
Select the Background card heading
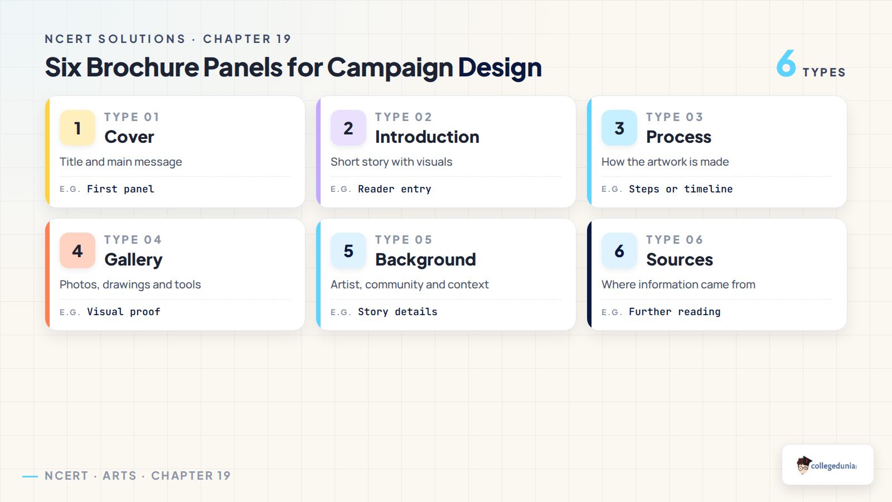pos(425,260)
